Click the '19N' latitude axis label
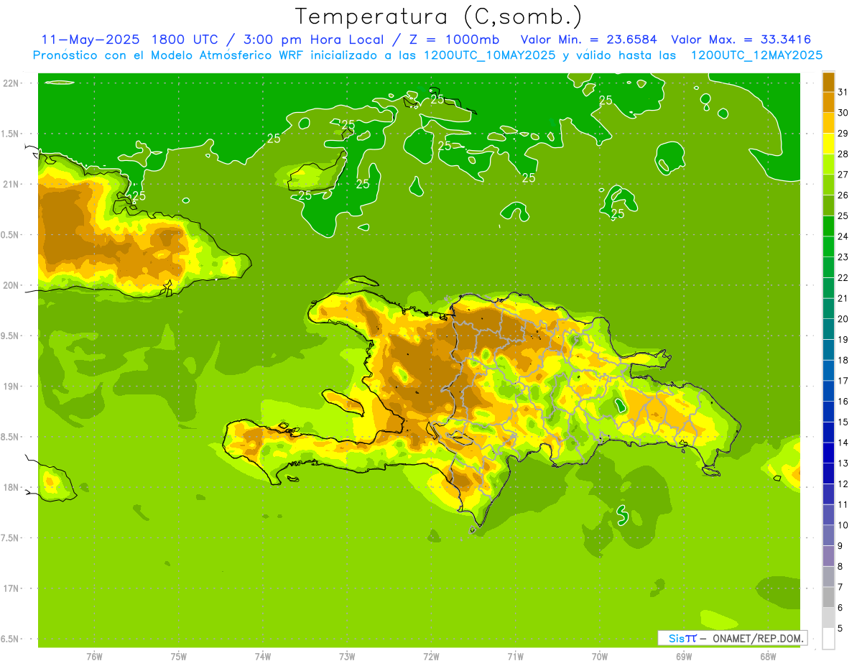This screenshot has width=862, height=666. tap(10, 386)
